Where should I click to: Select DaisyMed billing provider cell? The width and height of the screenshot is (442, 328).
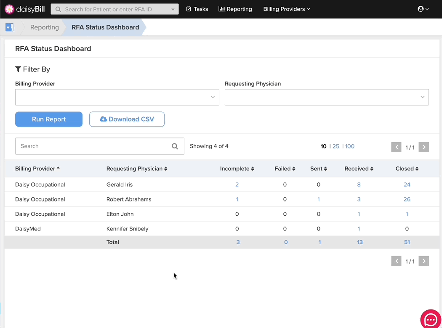click(x=28, y=229)
